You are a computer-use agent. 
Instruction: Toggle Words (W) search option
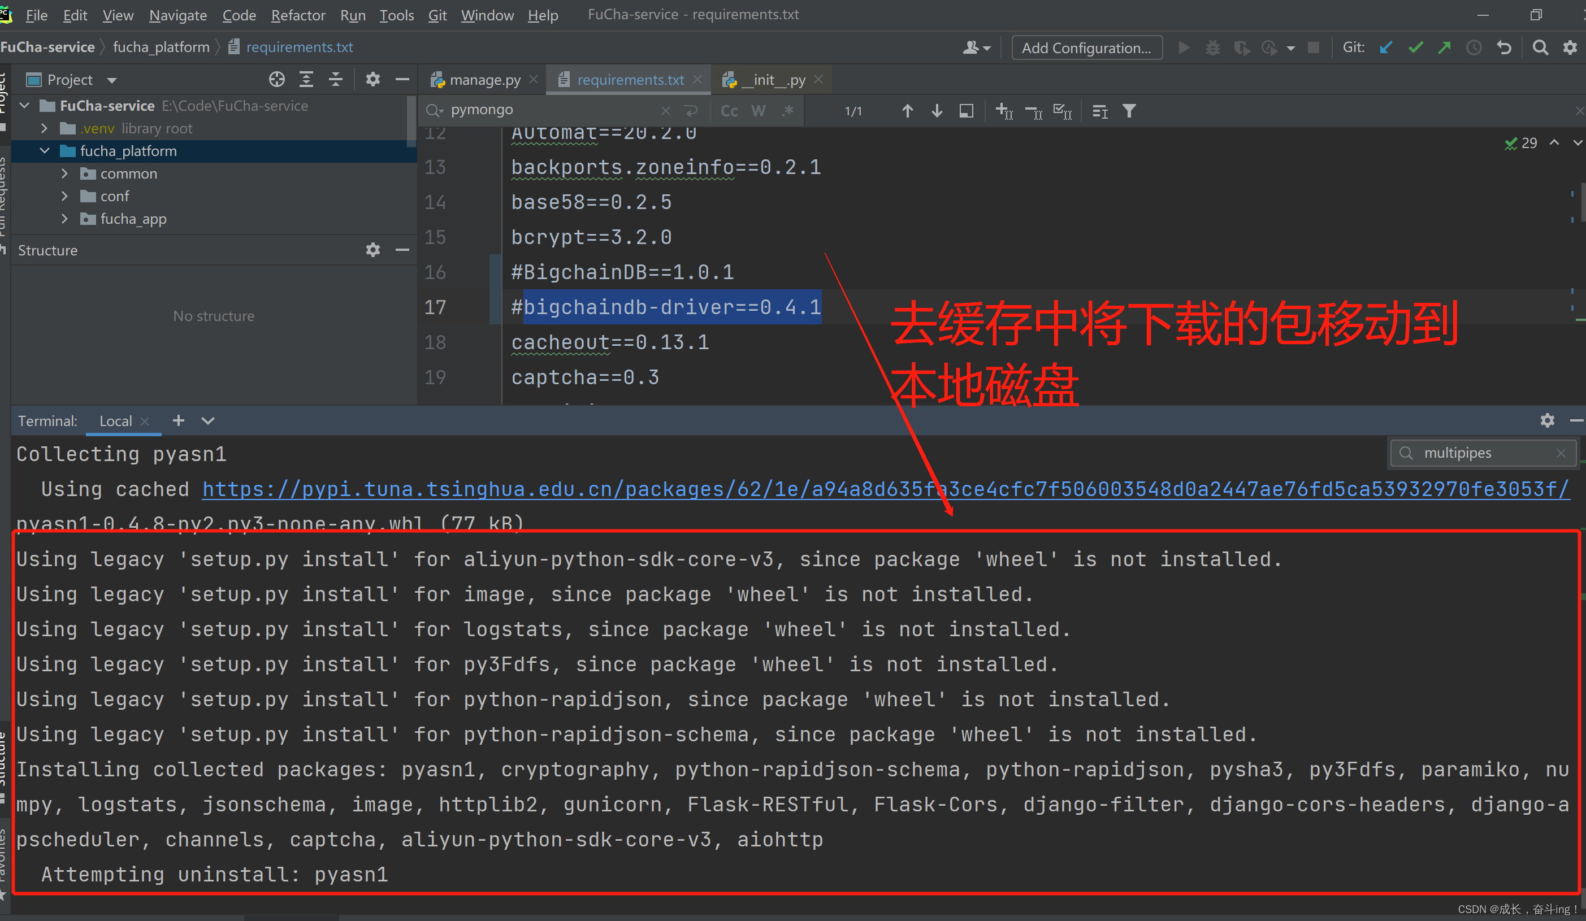coord(759,111)
